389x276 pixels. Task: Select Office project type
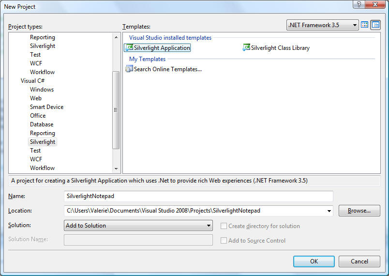click(38, 115)
